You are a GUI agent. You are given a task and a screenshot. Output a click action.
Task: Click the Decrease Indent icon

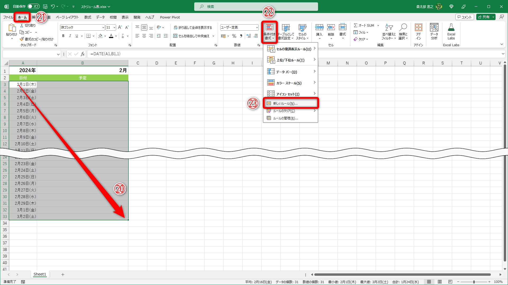pos(159,36)
